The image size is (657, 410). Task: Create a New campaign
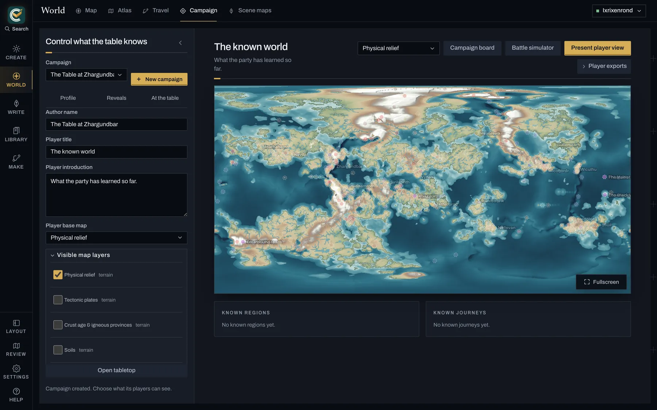159,79
